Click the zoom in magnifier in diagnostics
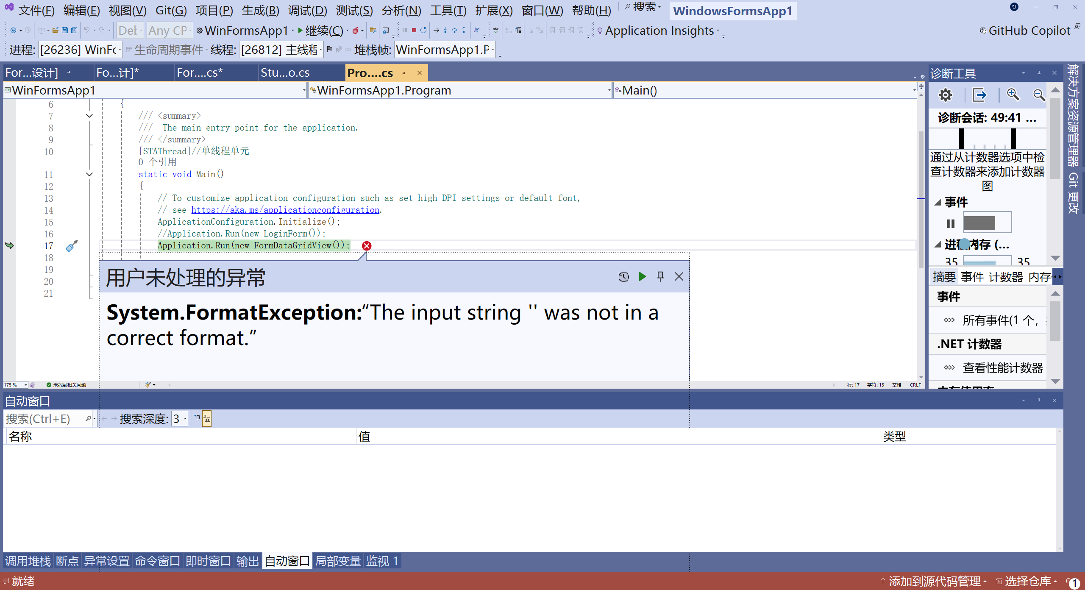 click(1013, 95)
